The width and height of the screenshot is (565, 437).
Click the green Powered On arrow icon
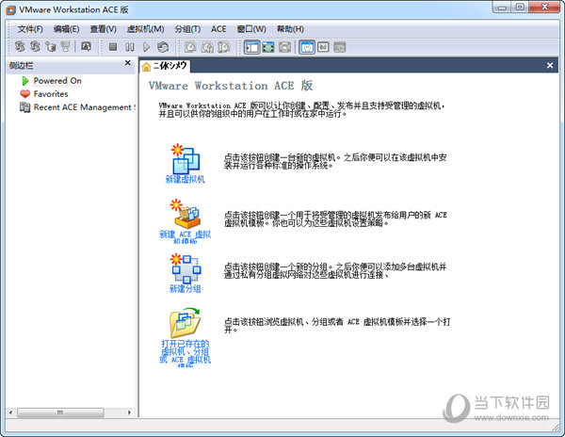(25, 81)
